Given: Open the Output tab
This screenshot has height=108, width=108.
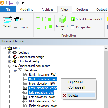Looking at the screenshot, I should (x=102, y=9).
